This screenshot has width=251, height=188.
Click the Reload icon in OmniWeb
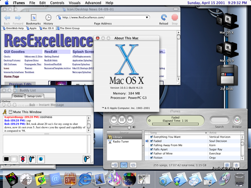click(163, 18)
